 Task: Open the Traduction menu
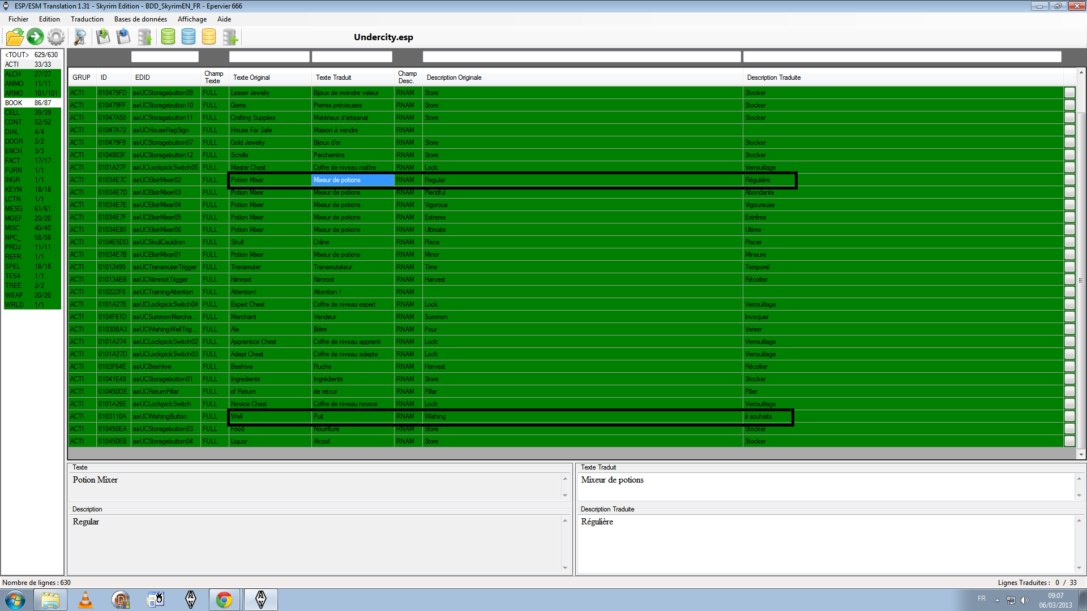point(87,19)
